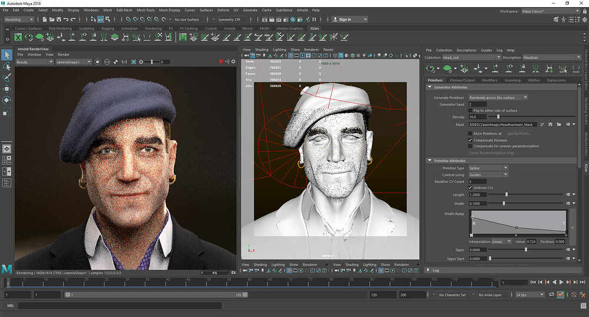Select the arrow Select tool in toolbox
589x317 pixels.
pyautogui.click(x=6, y=55)
